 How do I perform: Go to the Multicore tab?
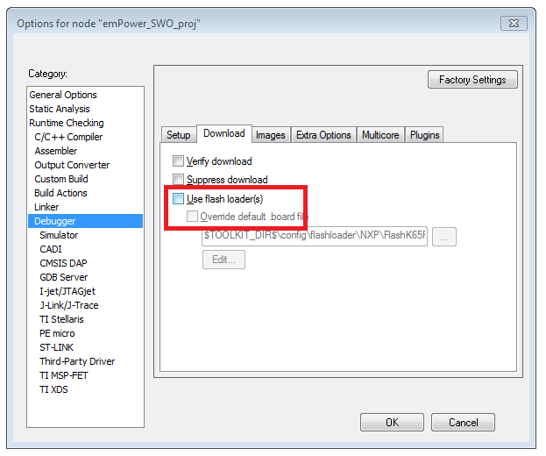click(x=380, y=134)
